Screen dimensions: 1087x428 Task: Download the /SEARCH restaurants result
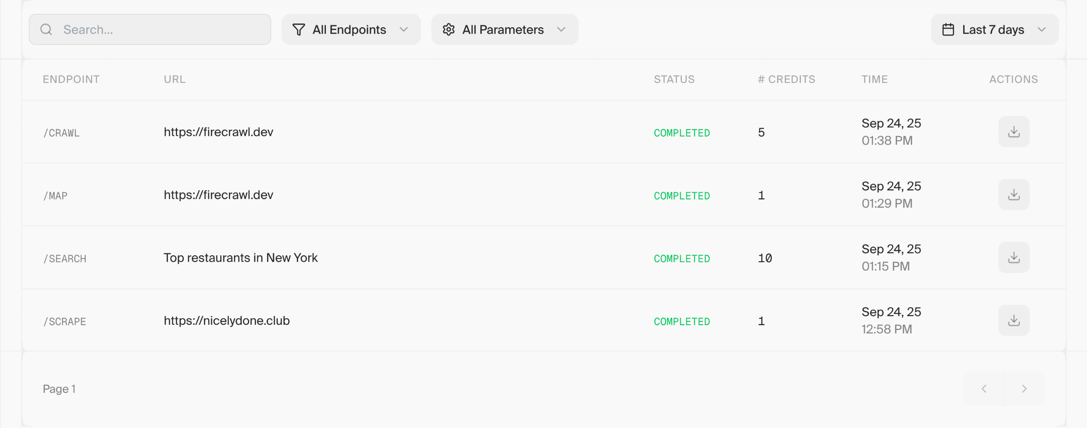[1013, 257]
